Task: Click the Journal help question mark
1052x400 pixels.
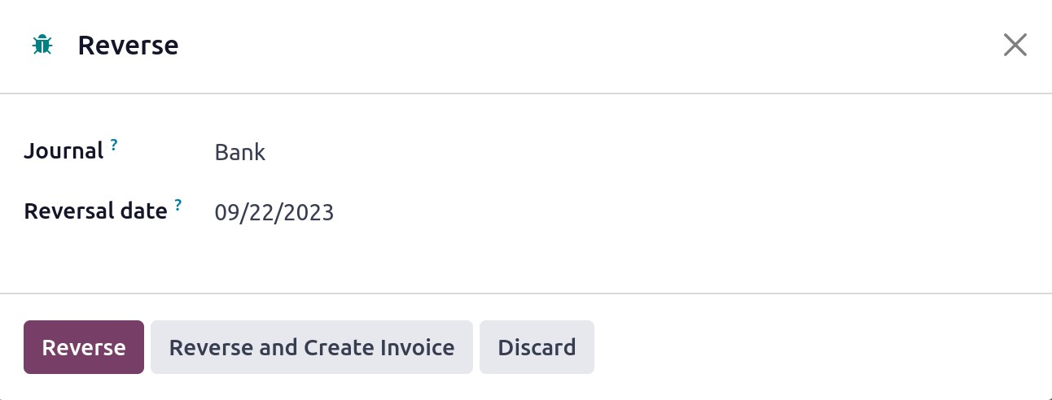Action: point(114,145)
